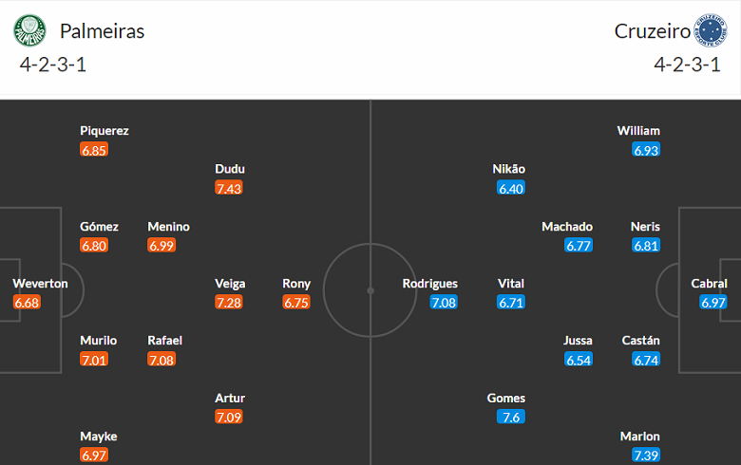Image resolution: width=741 pixels, height=465 pixels.
Task: Open the Cruzeiro team name link
Action: pos(652,31)
